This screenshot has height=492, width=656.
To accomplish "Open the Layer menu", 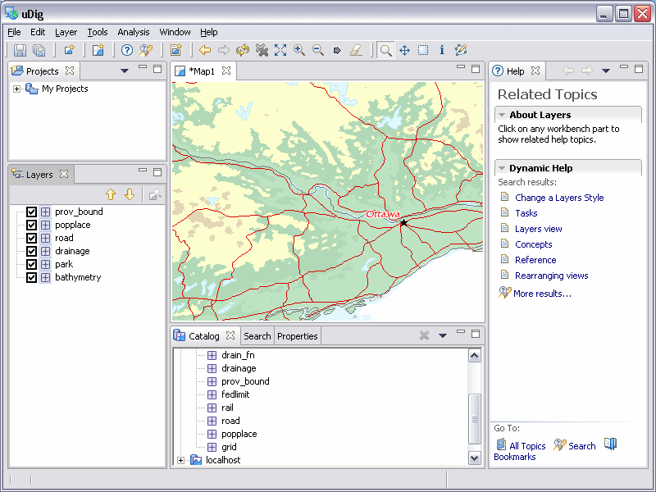I will 66,32.
